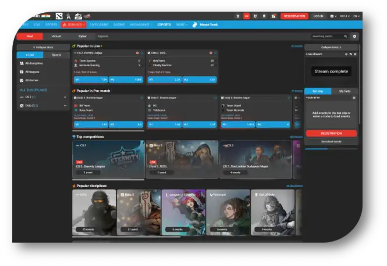Image resolution: width=387 pixels, height=266 pixels.
Task: Collapse the right block panel
Action: tap(331, 47)
